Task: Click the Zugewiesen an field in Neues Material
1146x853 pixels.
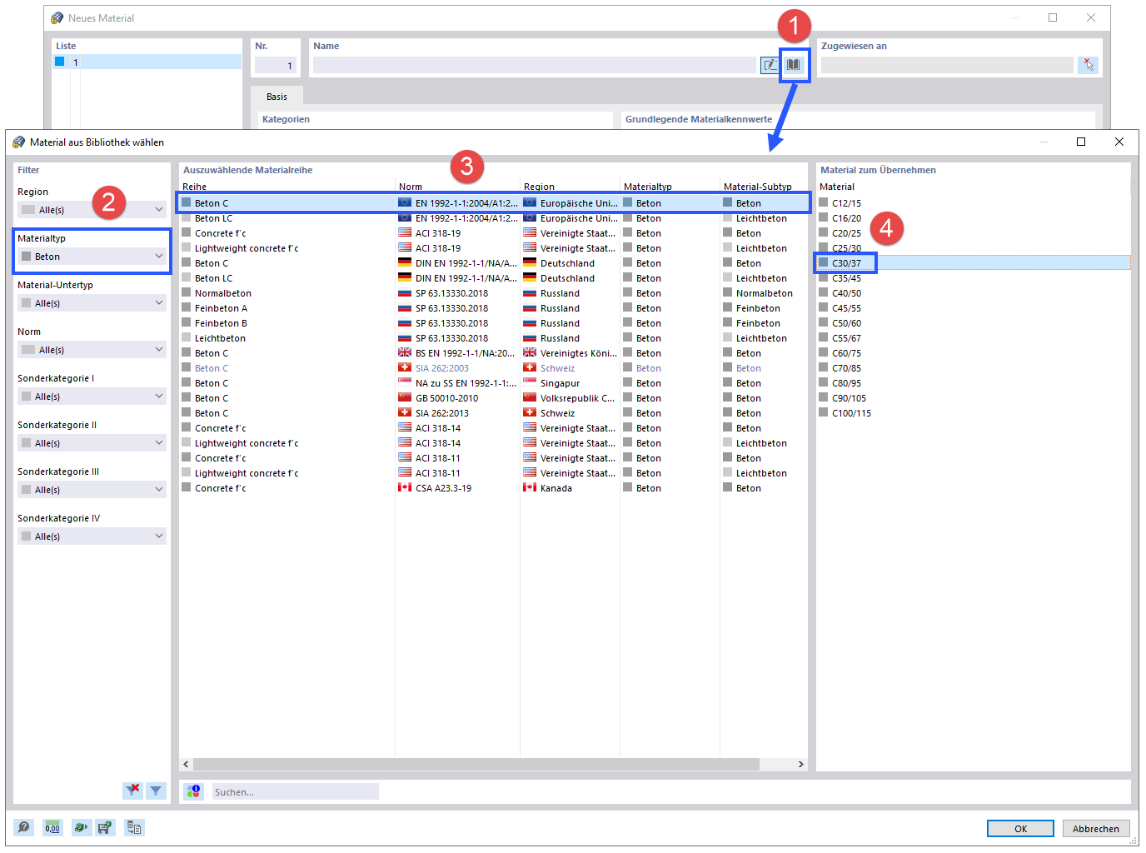Action: pyautogui.click(x=947, y=65)
